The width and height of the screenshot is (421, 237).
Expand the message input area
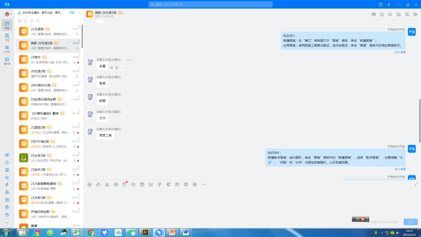tap(416, 184)
